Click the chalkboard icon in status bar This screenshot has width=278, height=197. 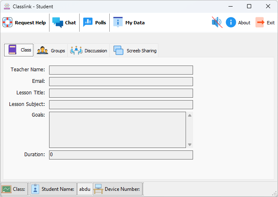point(6,189)
